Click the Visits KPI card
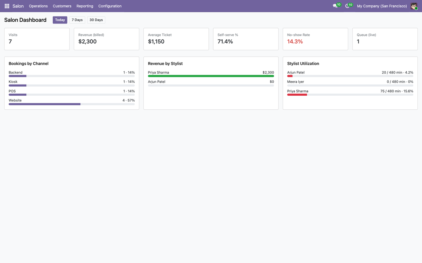The image size is (422, 263). (x=37, y=39)
